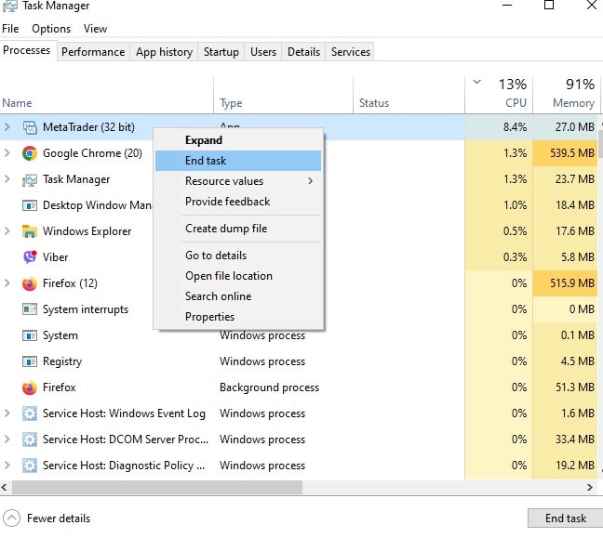Click the System interrupts icon

coord(30,309)
